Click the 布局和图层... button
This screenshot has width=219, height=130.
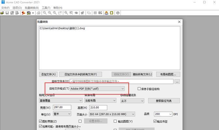(x=168, y=74)
